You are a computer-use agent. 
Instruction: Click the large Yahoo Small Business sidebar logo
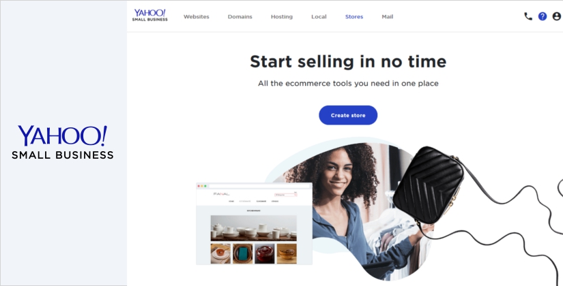(x=63, y=142)
